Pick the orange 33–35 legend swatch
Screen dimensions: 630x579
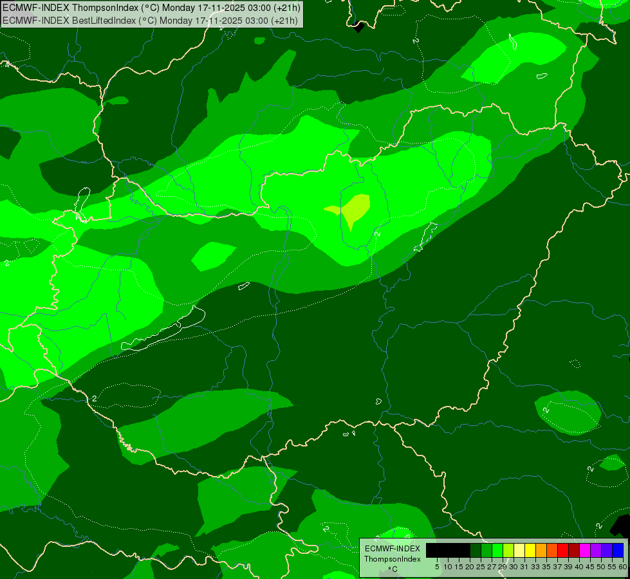point(541,550)
